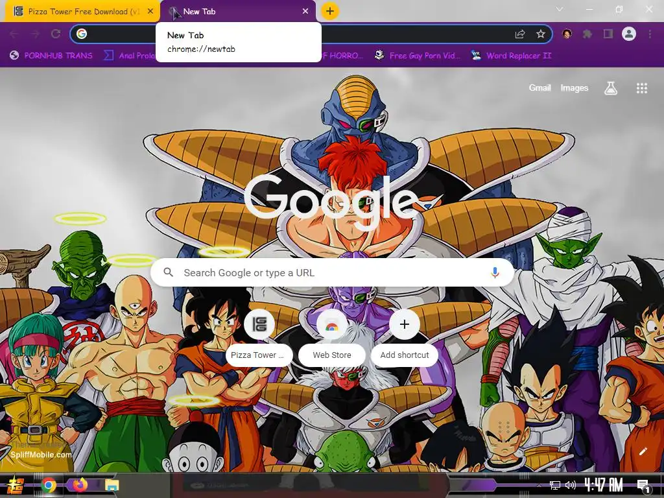
Task: Click the address bar input
Action: (x=311, y=34)
